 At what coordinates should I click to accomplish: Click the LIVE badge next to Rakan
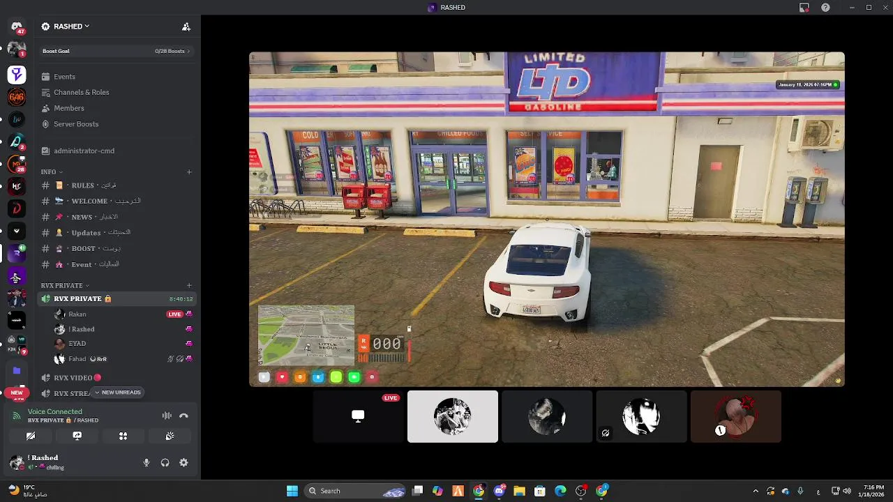[x=175, y=314]
